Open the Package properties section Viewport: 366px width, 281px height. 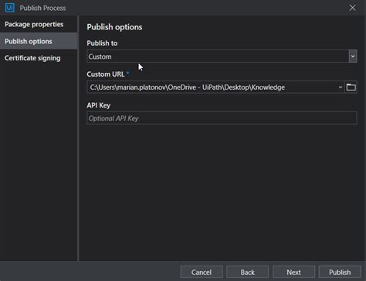39,24
